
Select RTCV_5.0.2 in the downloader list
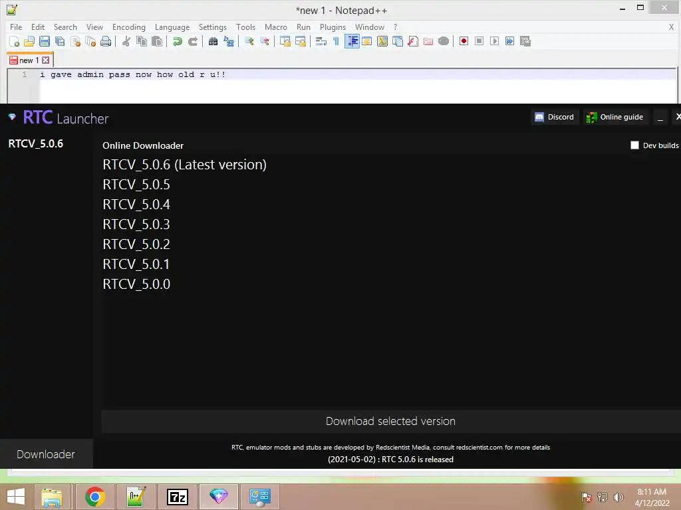136,244
